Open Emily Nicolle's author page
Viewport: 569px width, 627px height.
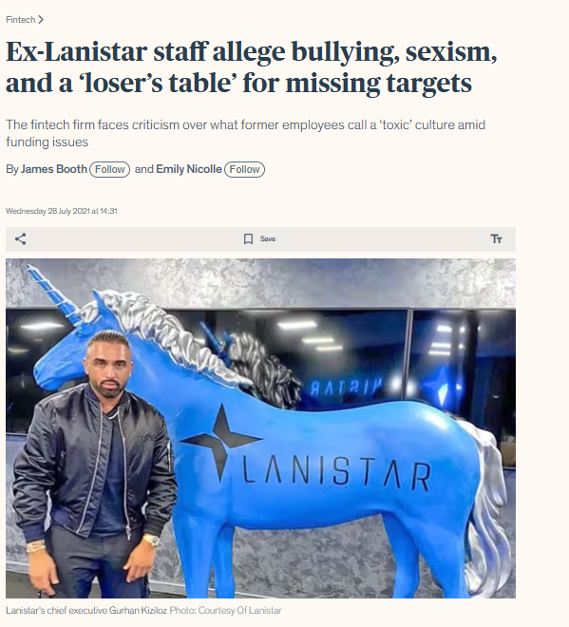[x=189, y=169]
